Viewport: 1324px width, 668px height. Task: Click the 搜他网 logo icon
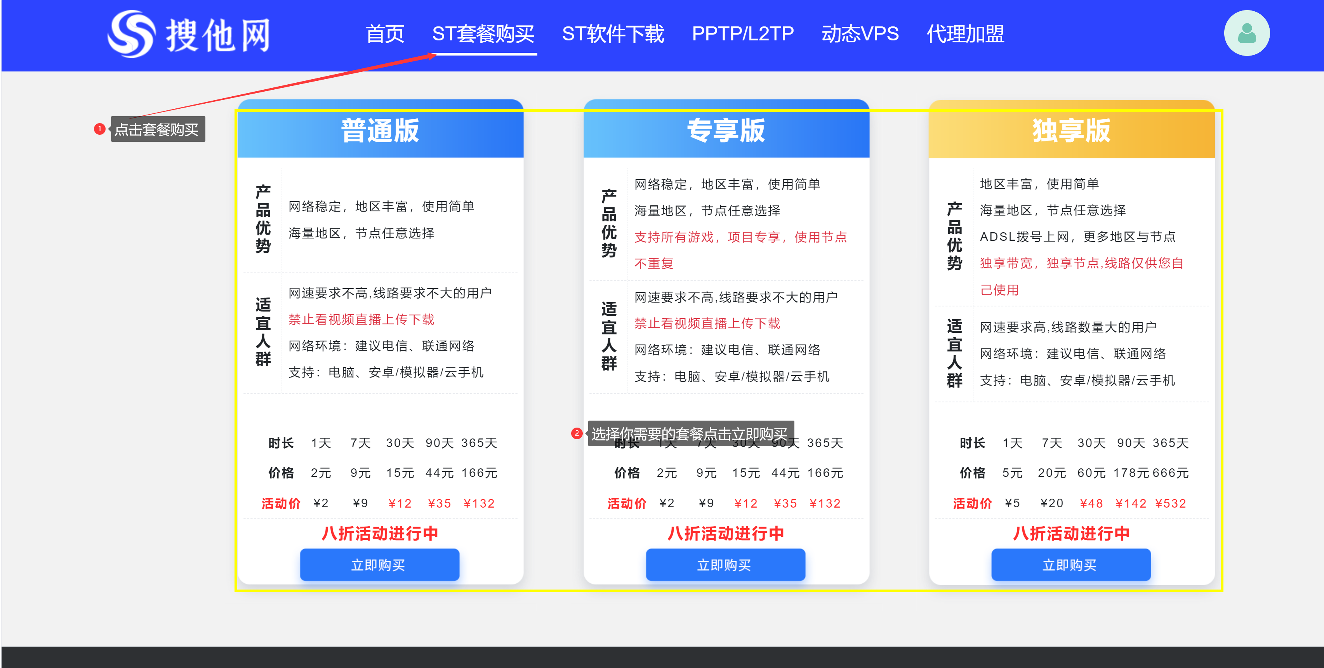[x=131, y=34]
